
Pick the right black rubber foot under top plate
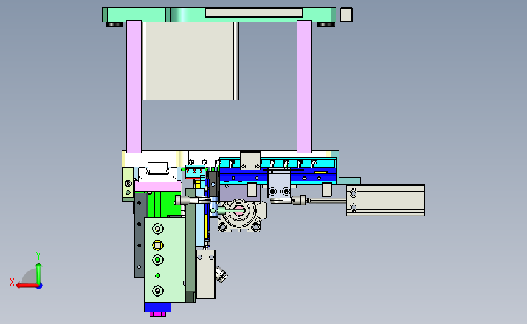tap(326, 24)
